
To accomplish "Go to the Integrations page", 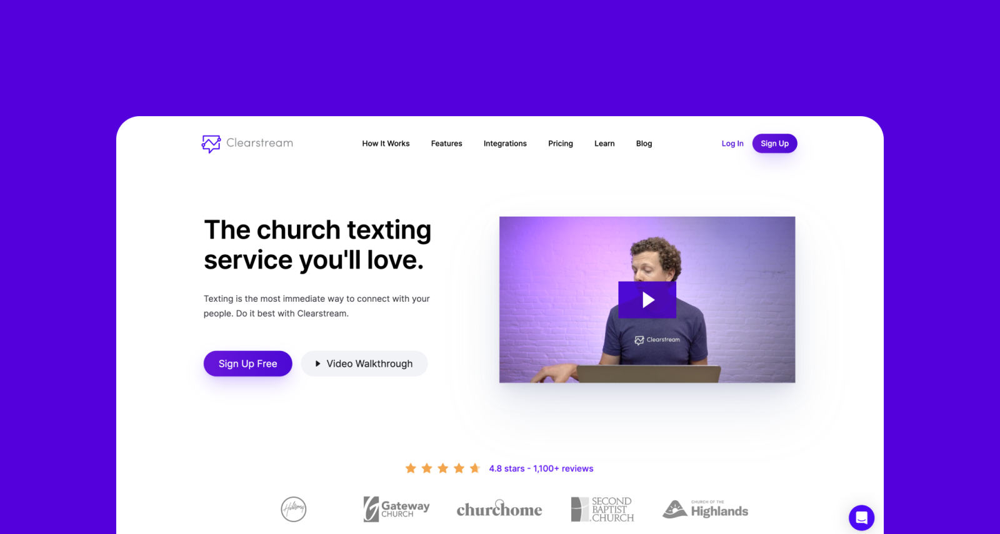I will pos(505,144).
